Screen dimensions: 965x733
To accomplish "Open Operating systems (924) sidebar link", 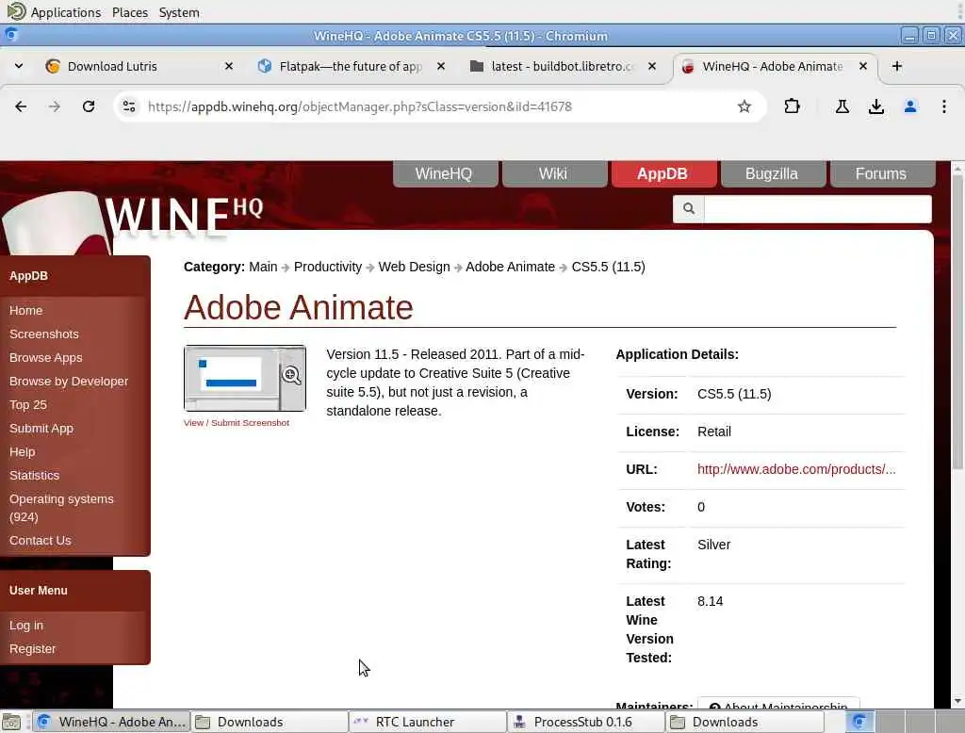I will pyautogui.click(x=61, y=508).
